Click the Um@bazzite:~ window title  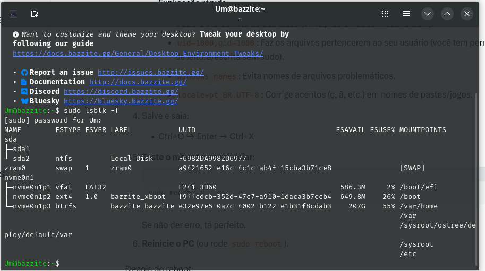point(240,9)
